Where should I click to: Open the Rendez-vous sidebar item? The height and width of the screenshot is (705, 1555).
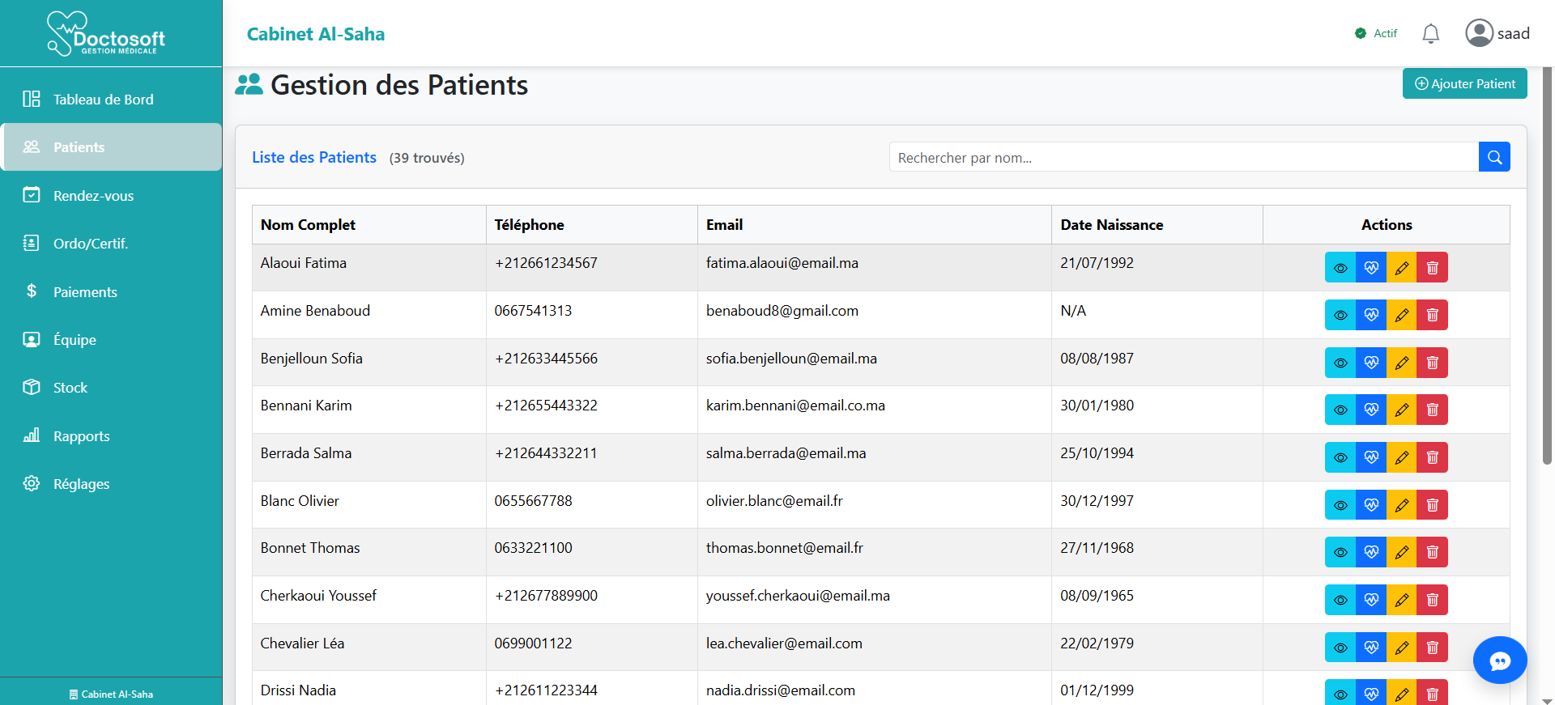(x=93, y=196)
